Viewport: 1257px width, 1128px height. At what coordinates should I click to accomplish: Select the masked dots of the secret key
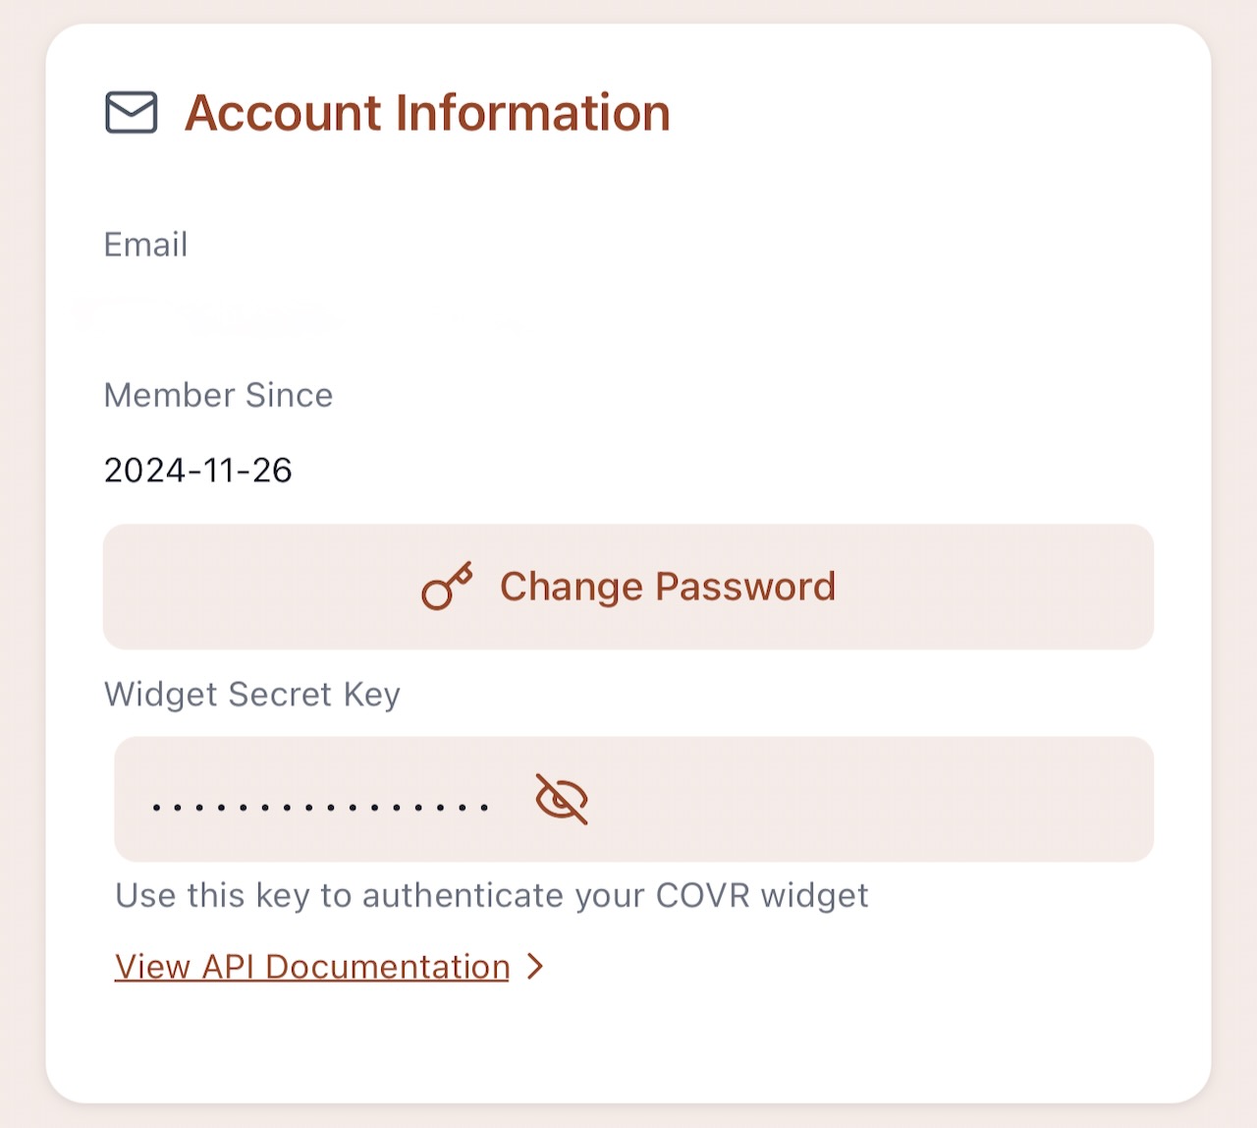(x=320, y=808)
